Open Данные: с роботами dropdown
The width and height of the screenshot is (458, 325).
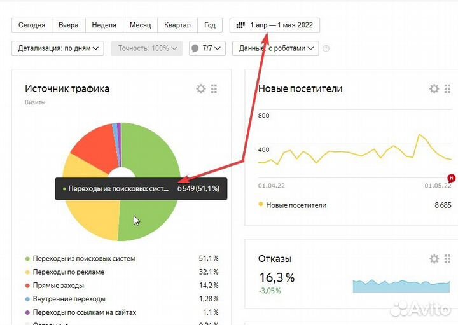coord(275,48)
